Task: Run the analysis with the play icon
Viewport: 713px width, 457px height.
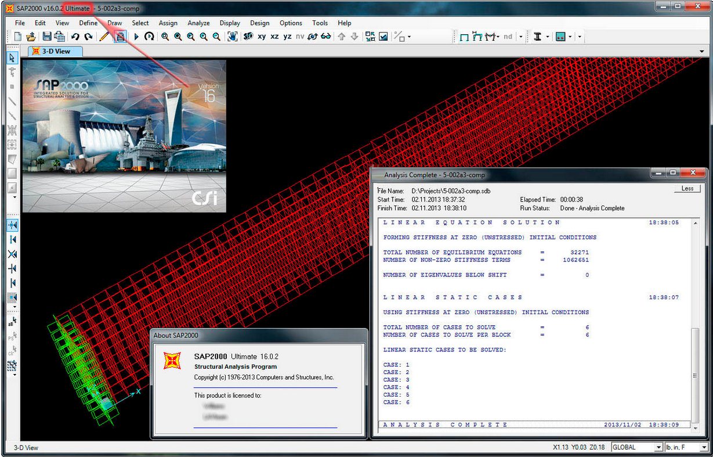Action: [136, 36]
